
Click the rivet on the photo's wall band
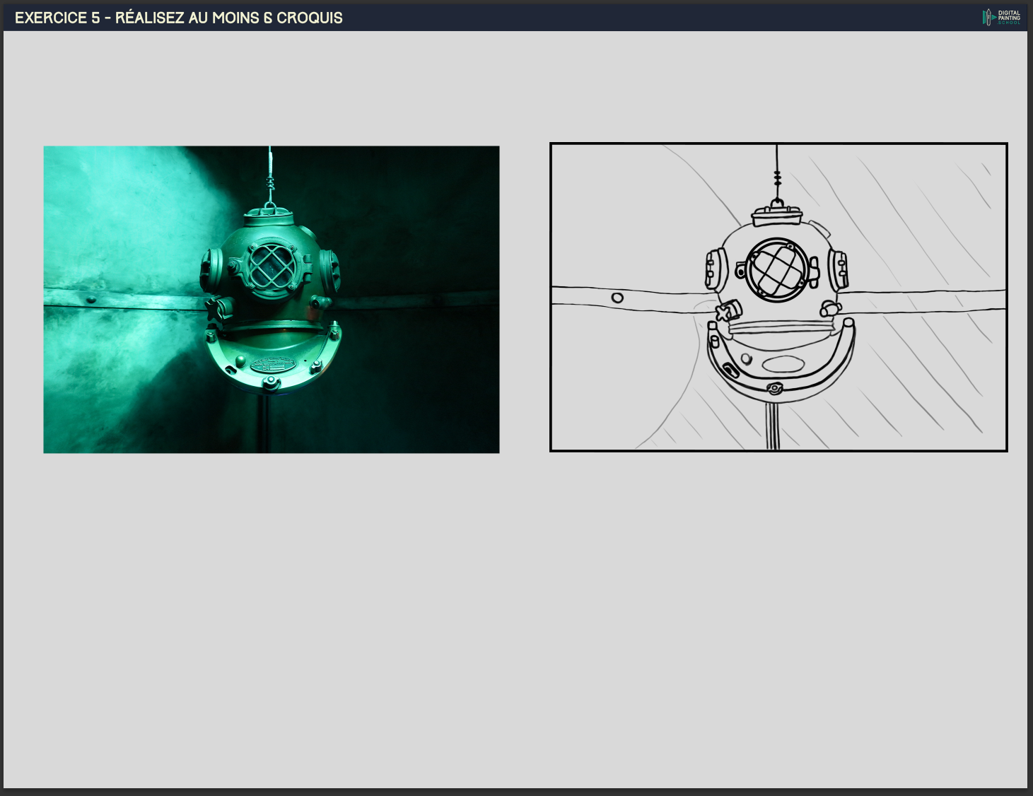(x=91, y=300)
